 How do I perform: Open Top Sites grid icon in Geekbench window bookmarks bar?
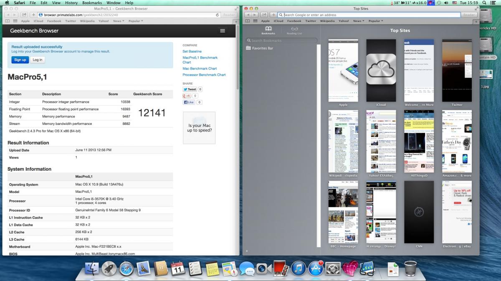tap(15, 21)
